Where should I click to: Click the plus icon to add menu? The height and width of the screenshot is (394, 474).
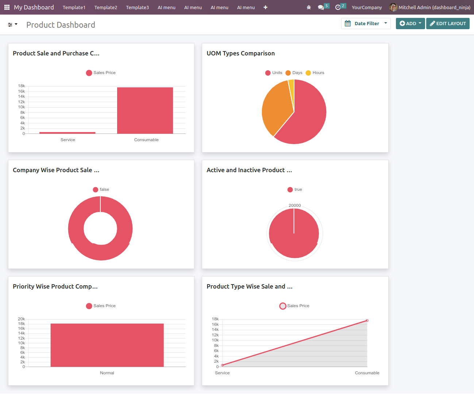point(265,7)
